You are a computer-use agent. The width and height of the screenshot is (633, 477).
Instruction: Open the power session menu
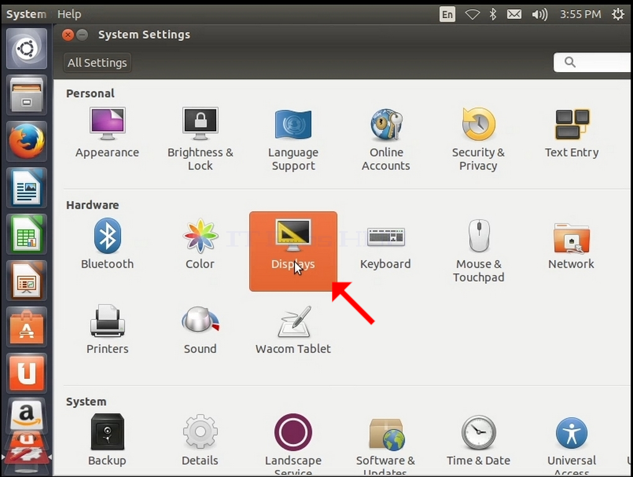coord(618,14)
